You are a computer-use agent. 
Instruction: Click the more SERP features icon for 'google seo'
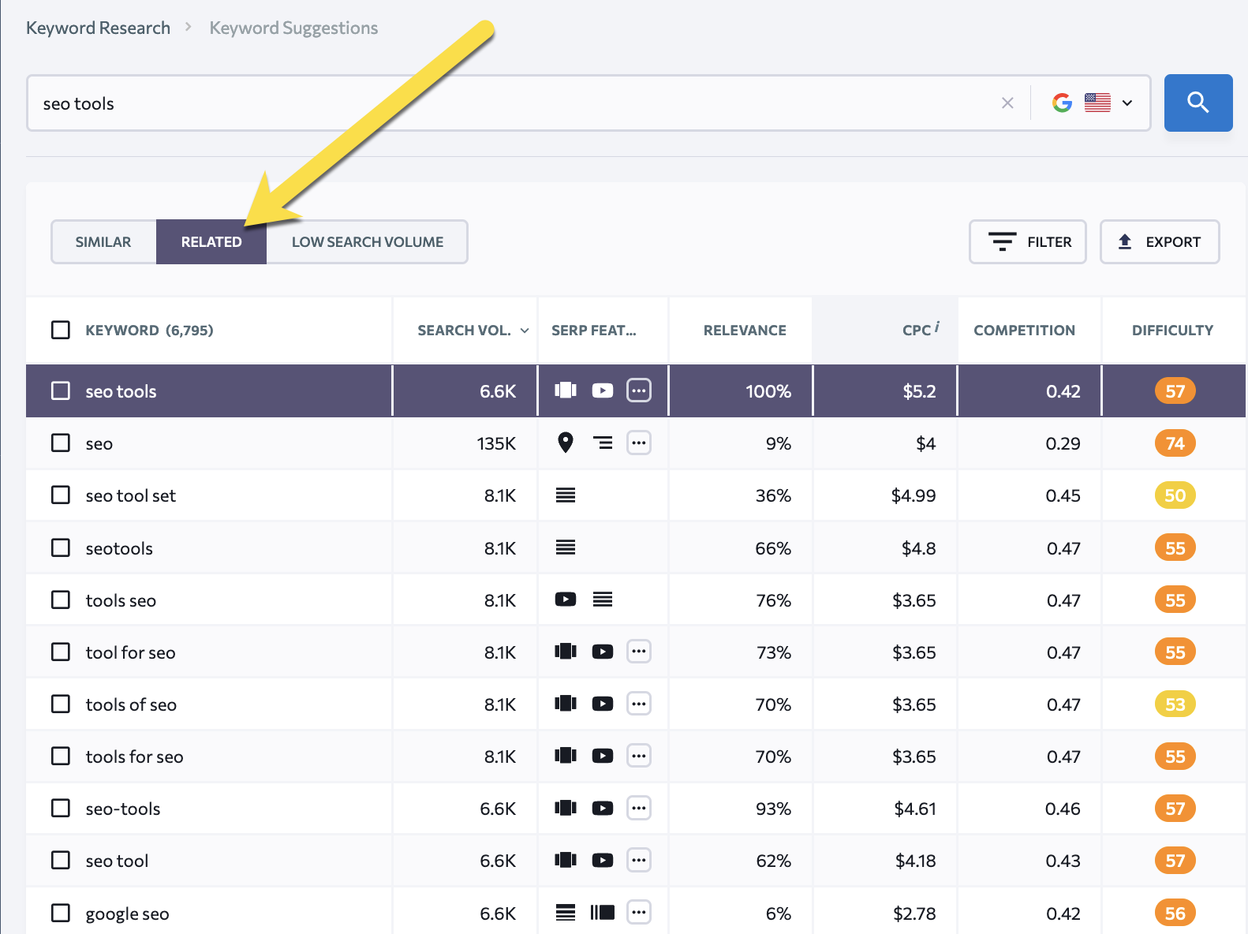click(639, 913)
